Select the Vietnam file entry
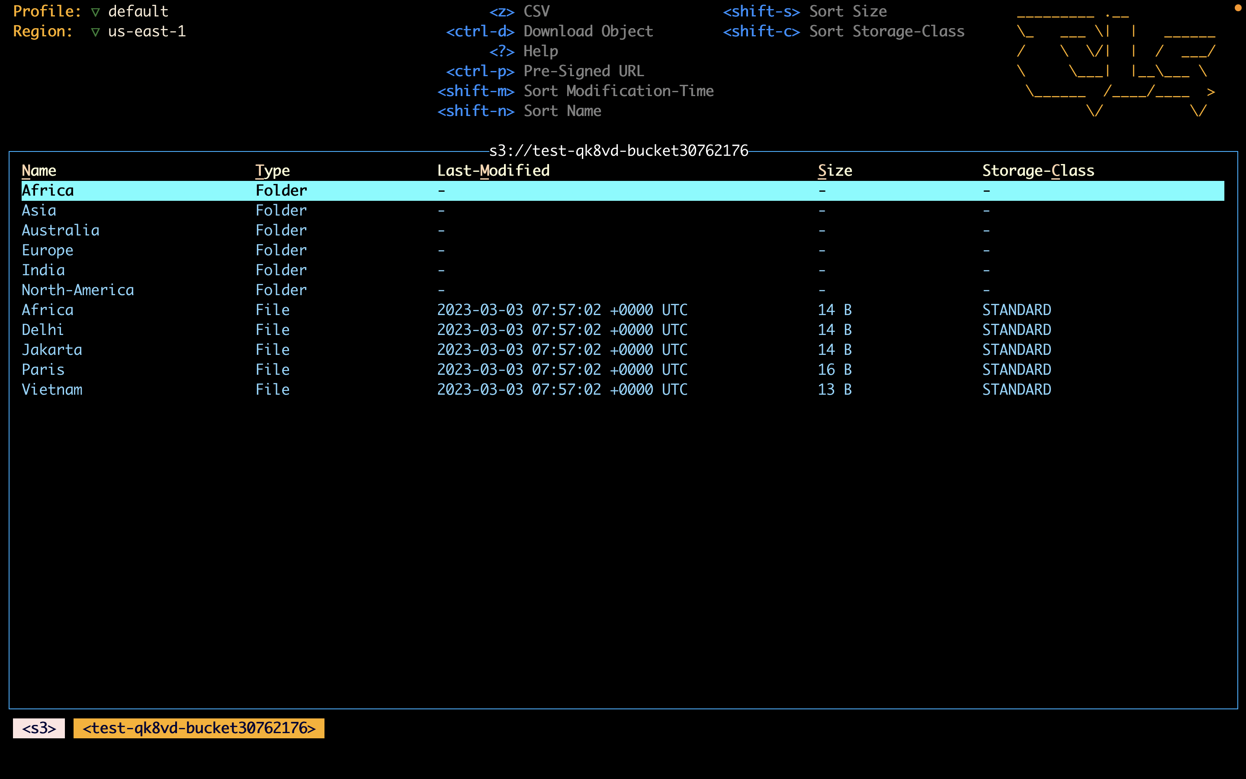Image resolution: width=1246 pixels, height=779 pixels. pos(51,389)
